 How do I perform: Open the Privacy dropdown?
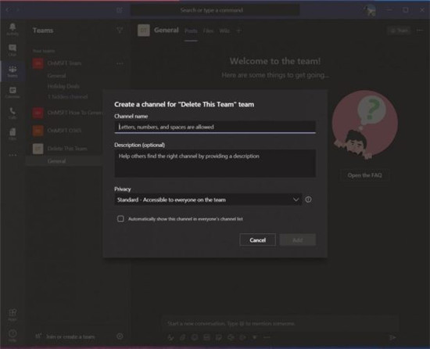pos(208,200)
